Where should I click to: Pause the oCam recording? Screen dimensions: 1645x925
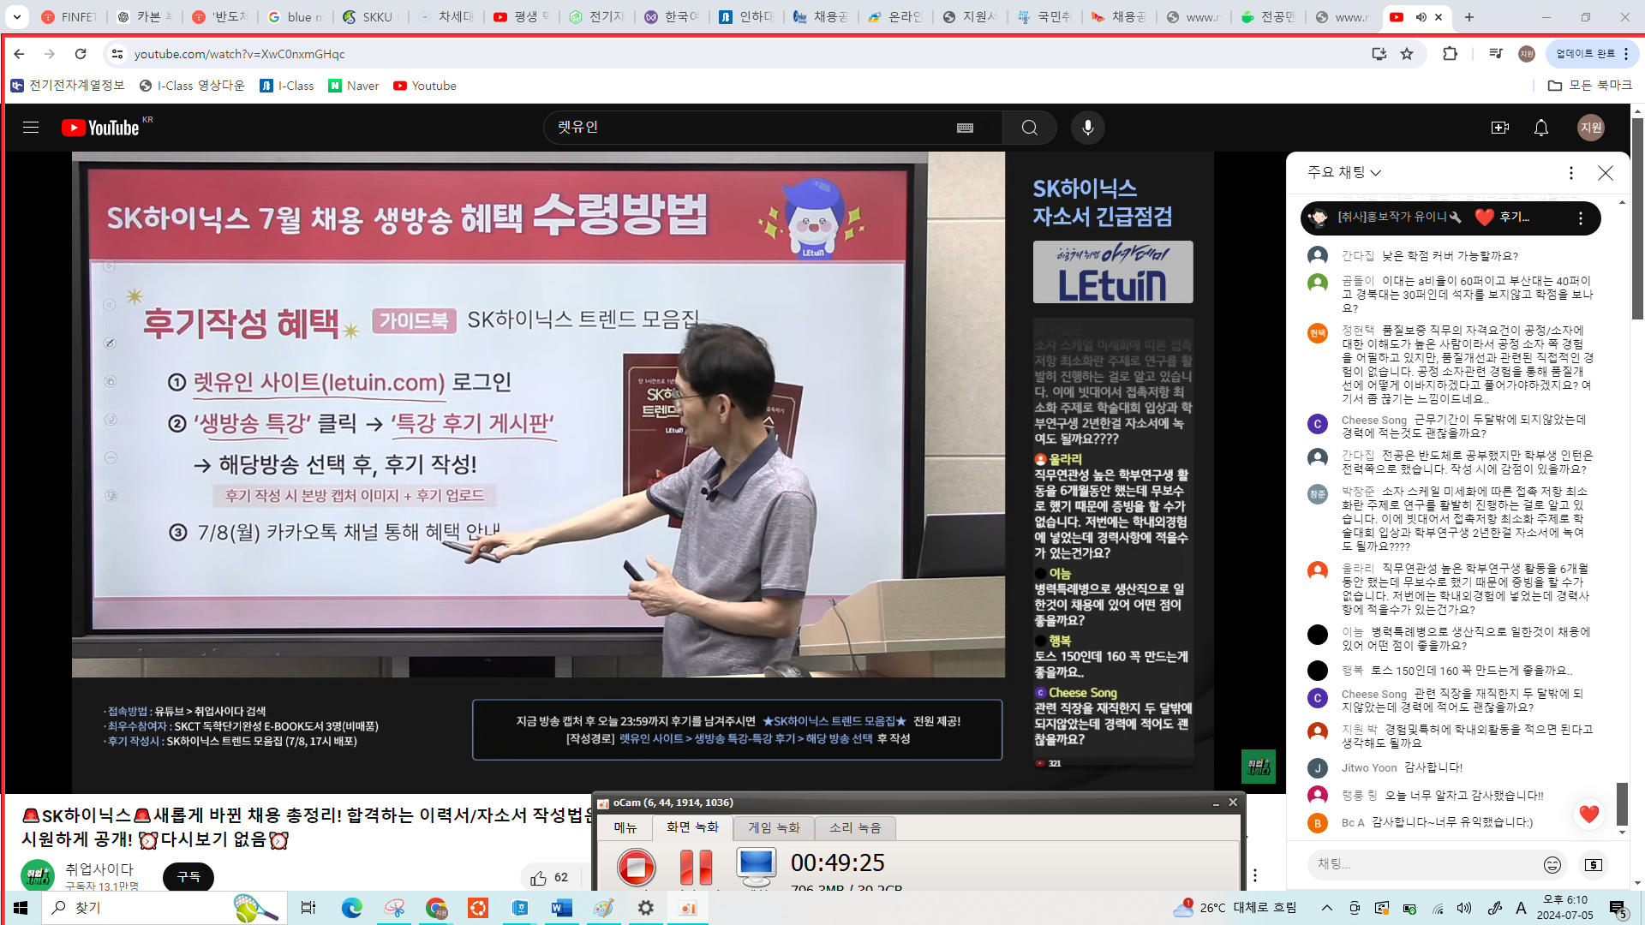click(x=696, y=867)
